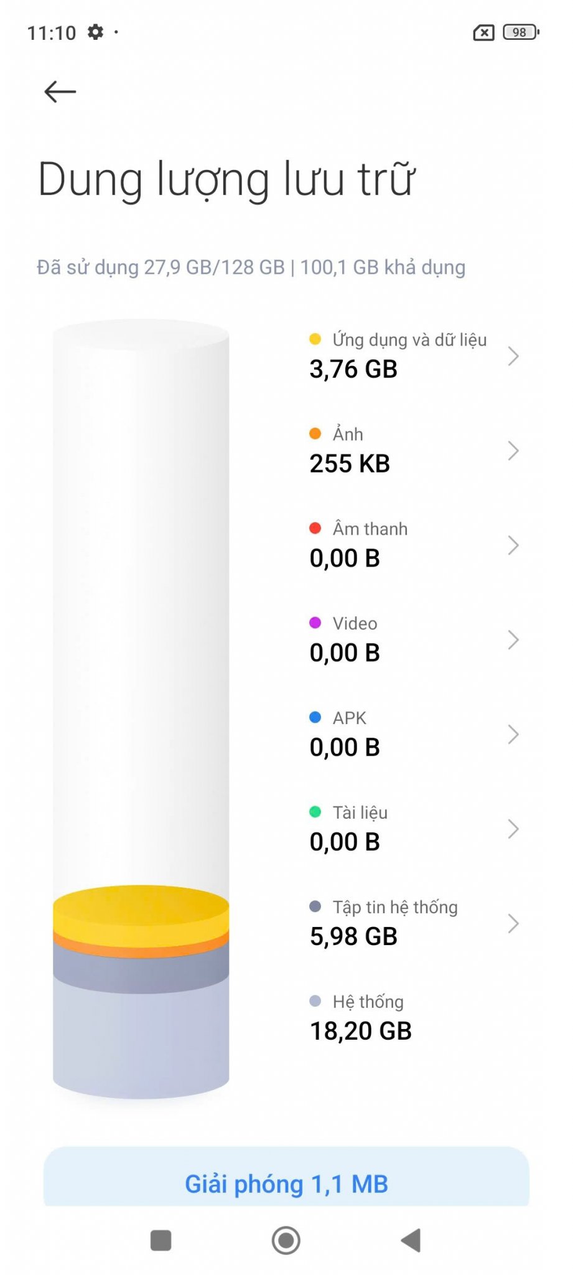Select the Tài liệu storage entry

(414, 828)
